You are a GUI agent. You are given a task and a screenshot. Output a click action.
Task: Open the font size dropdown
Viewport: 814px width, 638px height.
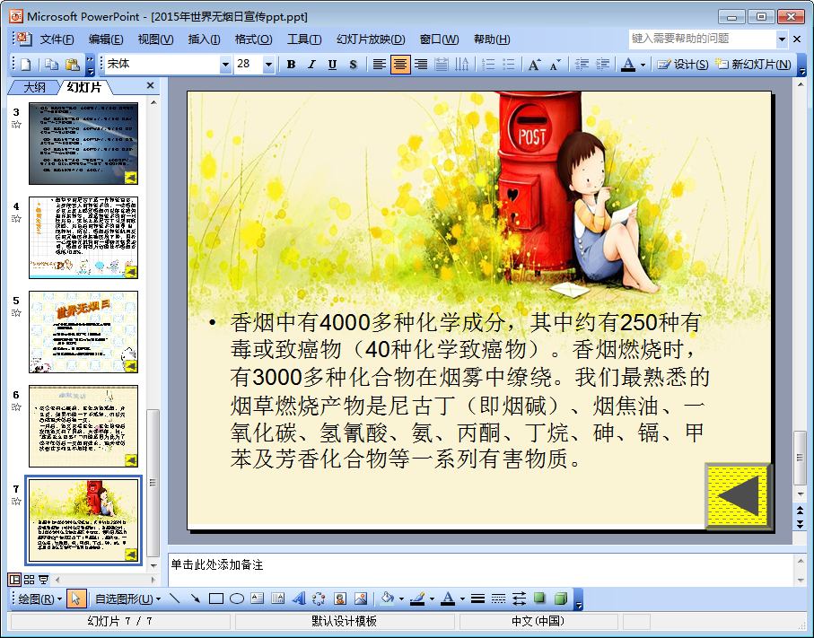268,65
